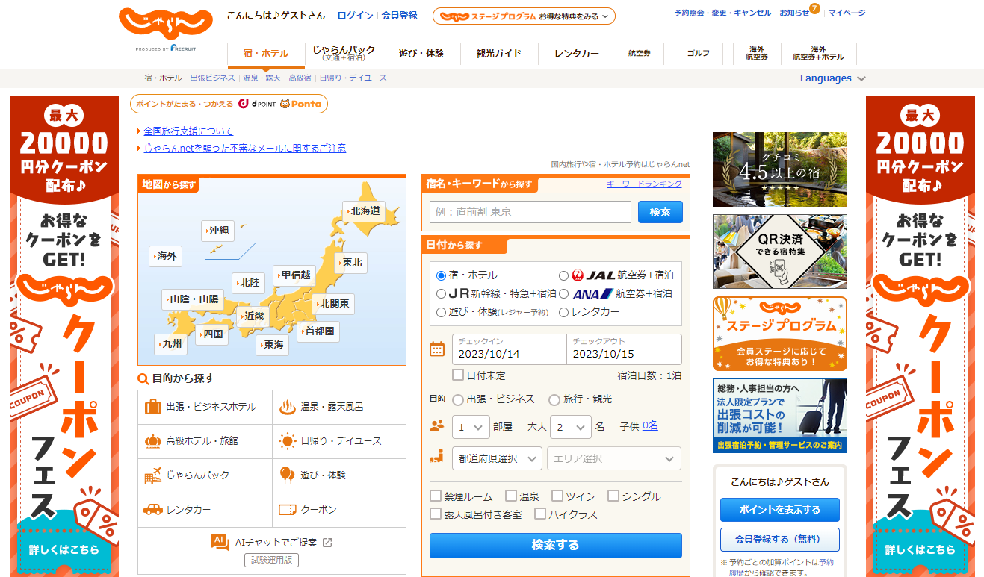Click the calendar icon beside check-in date
Screen dimensions: 984x577
coord(437,349)
